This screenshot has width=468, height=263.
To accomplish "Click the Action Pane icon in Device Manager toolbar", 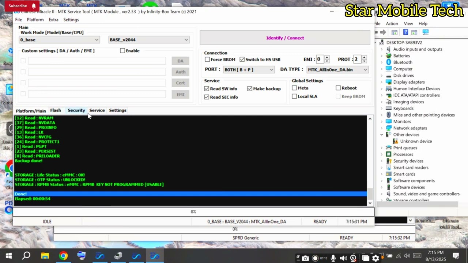I will 414,33.
